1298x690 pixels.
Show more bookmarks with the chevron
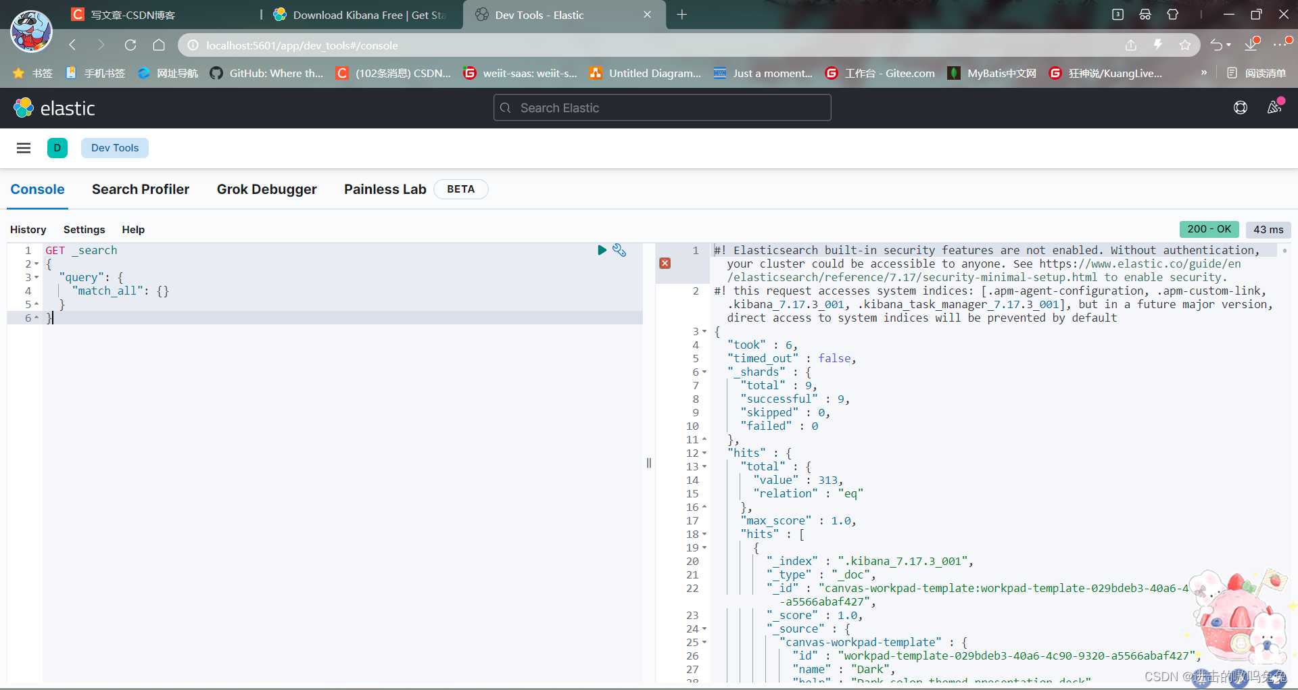[x=1204, y=72]
